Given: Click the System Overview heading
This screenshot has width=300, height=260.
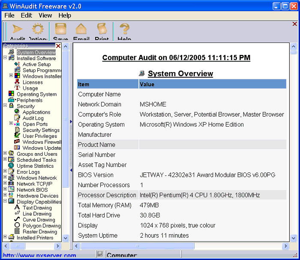Looking at the screenshot, I should click(x=180, y=73).
